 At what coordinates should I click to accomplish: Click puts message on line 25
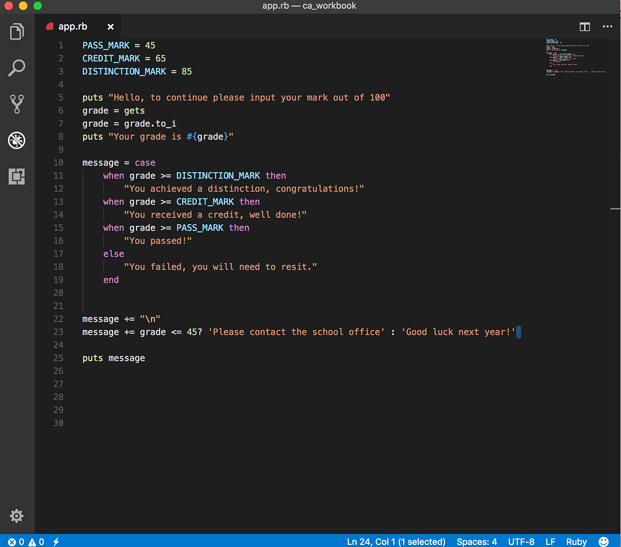point(114,358)
